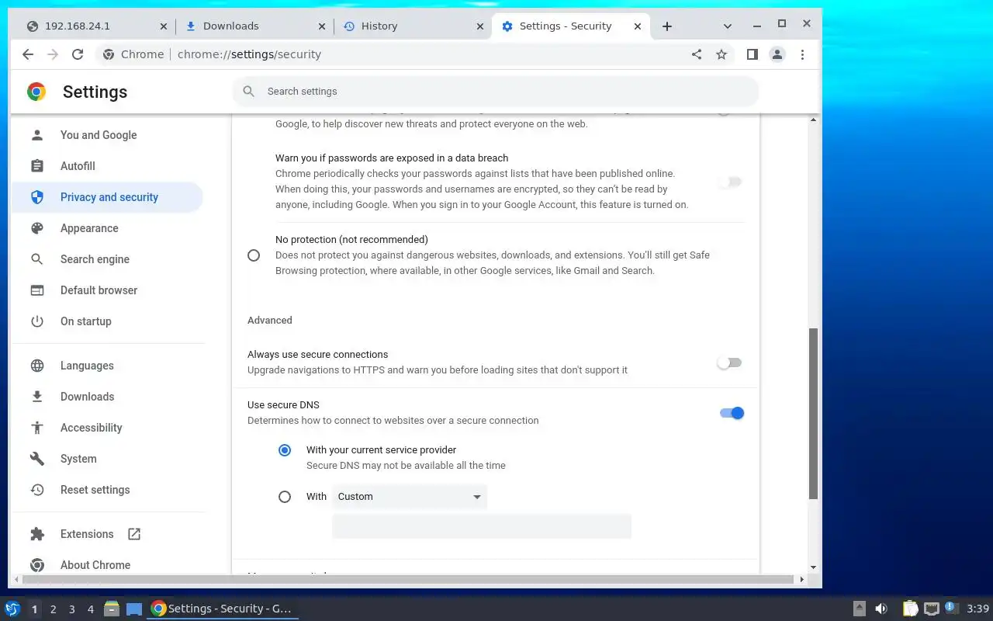
Task: Bookmark this page with the star icon
Action: [721, 54]
